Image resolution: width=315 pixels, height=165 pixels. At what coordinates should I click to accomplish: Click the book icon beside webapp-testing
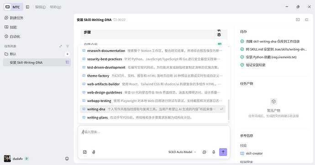click(84, 101)
